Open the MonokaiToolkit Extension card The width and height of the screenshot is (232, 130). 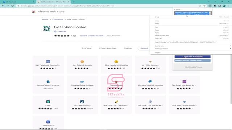(x=150, y=84)
